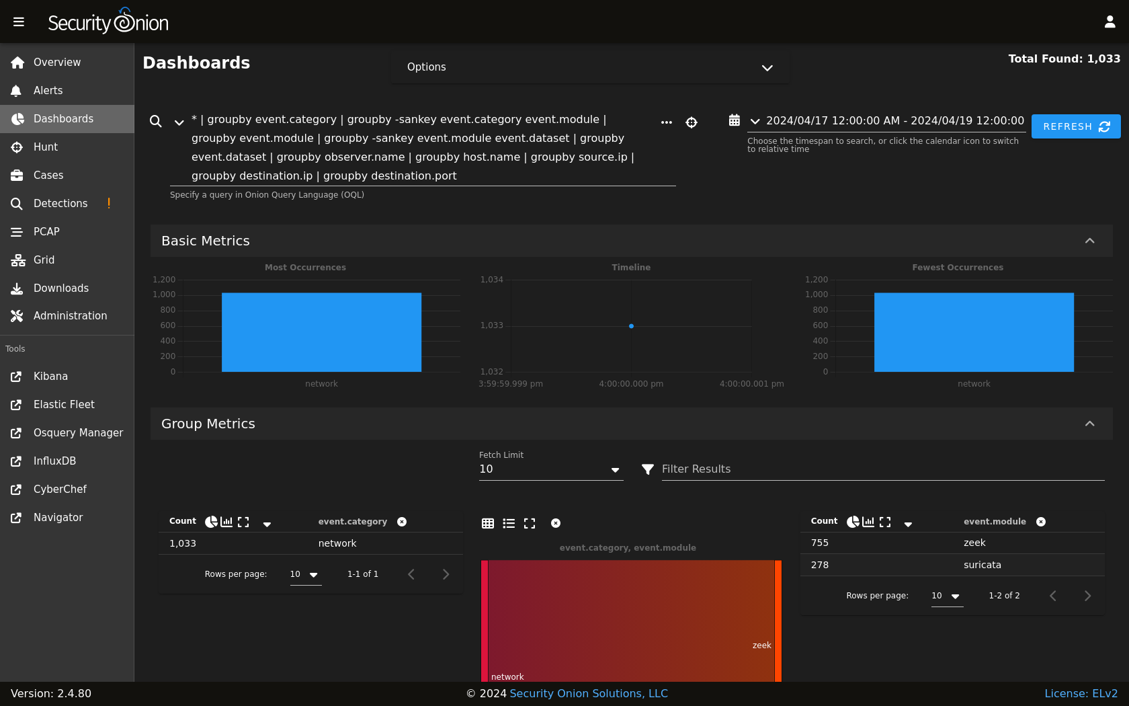Click the REFRESH button
Screen dimensions: 1129x706
point(1076,126)
